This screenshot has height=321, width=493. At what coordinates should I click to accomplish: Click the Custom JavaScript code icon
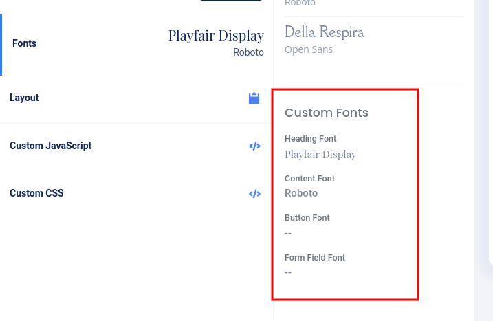point(254,146)
